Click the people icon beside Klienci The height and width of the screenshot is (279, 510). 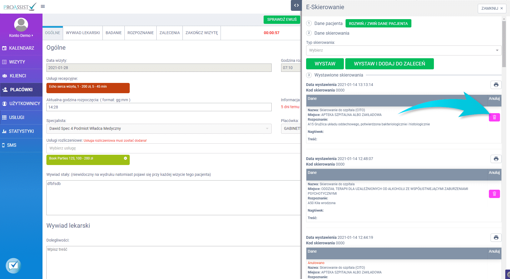4,76
